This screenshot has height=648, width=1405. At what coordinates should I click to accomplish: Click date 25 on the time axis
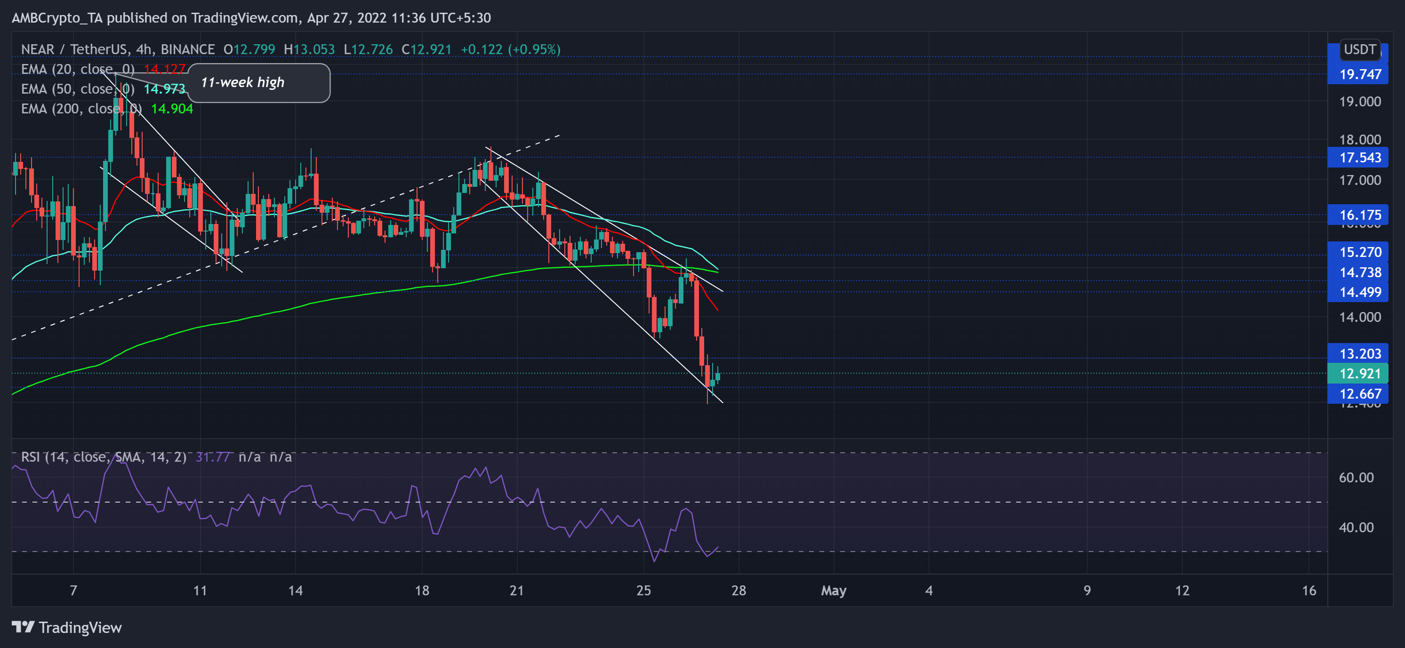(643, 591)
